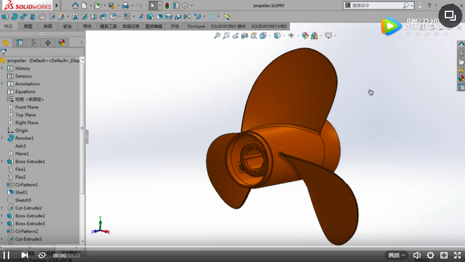Click the Zoom to Area icon

click(x=226, y=36)
